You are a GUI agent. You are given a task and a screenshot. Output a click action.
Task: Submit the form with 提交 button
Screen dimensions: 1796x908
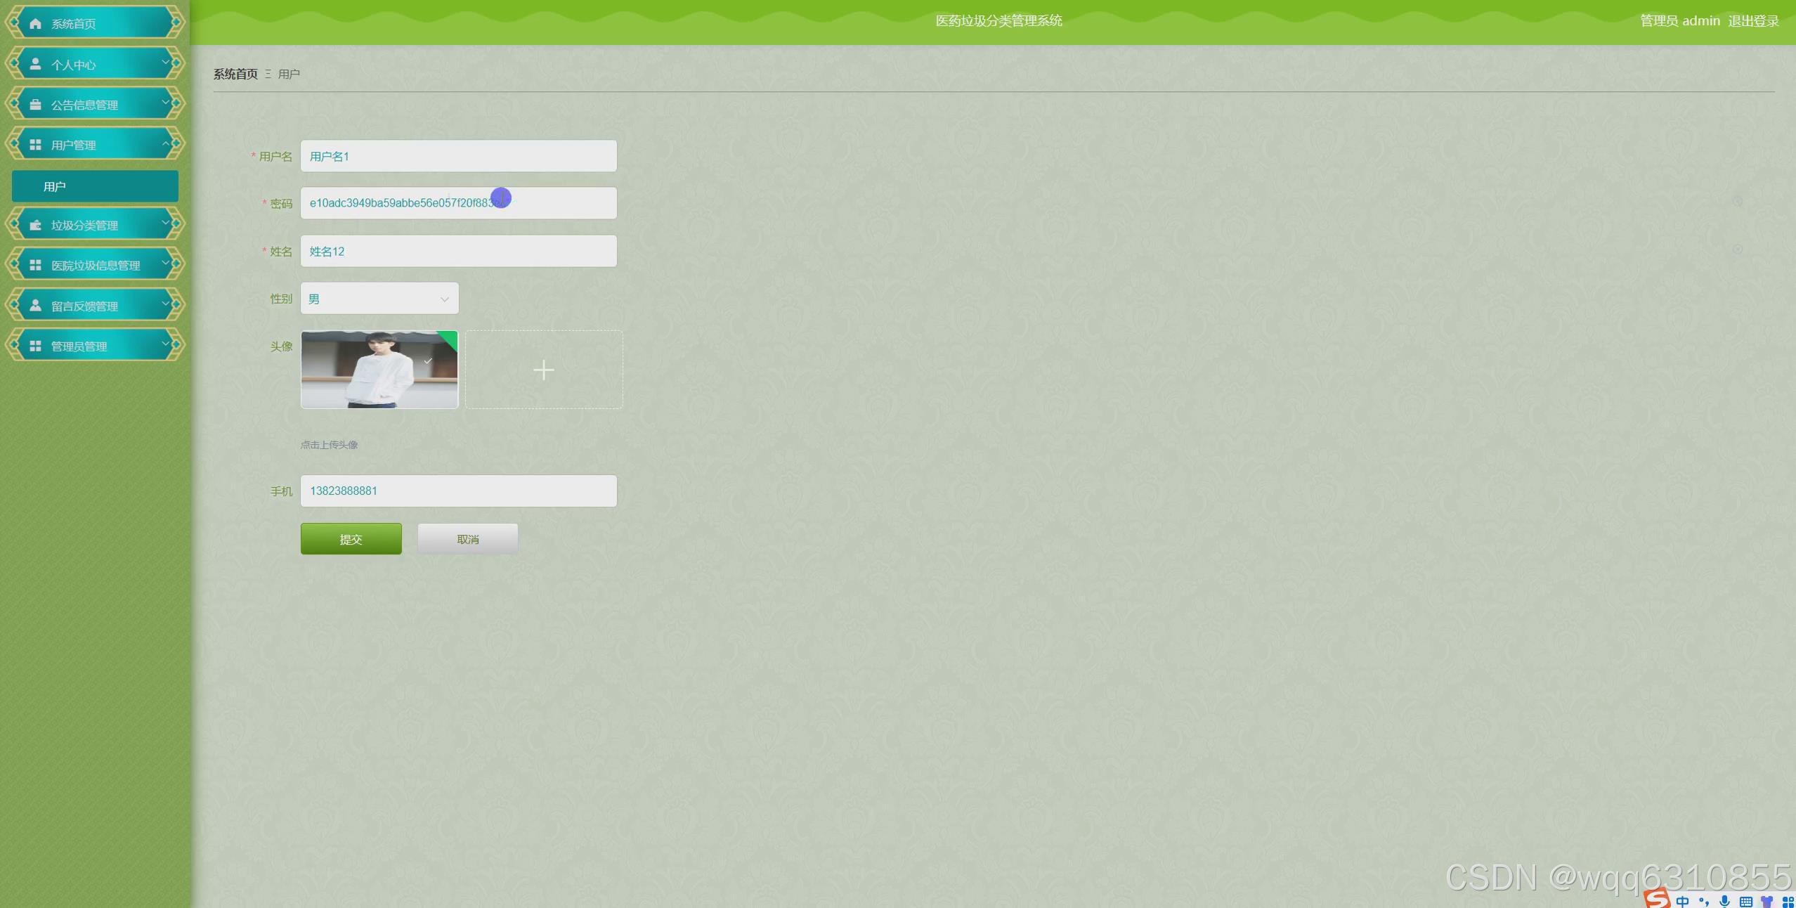(x=351, y=539)
